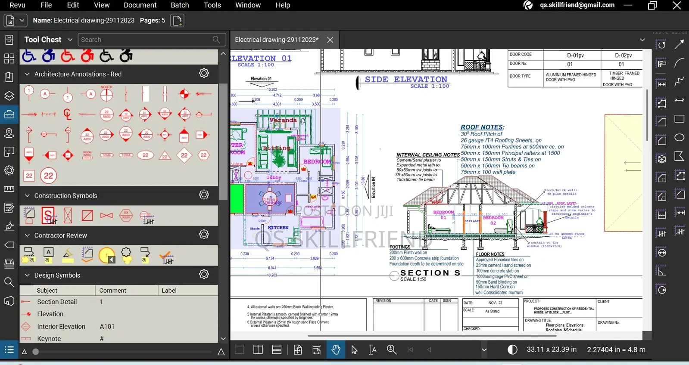Select the Interior Elevation row

(118, 326)
